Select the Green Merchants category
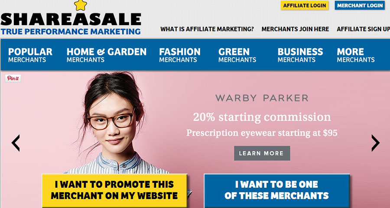The width and height of the screenshot is (390, 208). pos(237,55)
